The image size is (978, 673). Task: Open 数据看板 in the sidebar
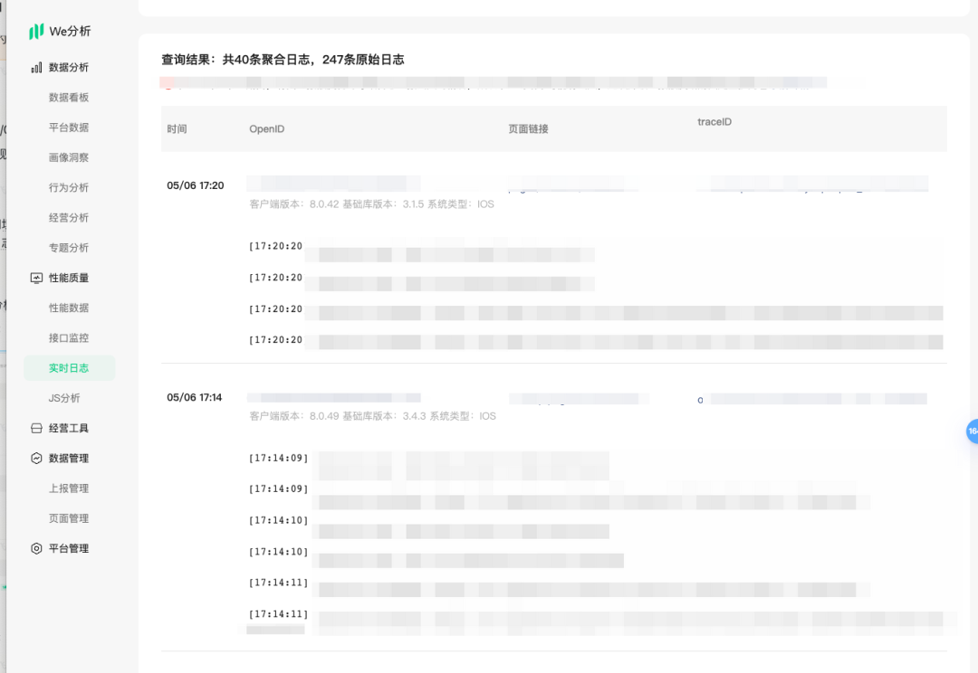[69, 97]
